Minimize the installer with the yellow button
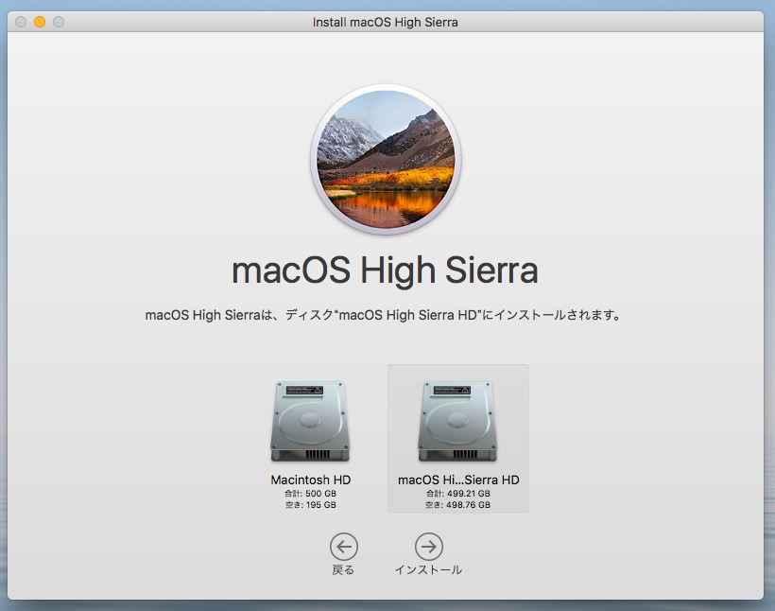Image resolution: width=775 pixels, height=611 pixels. [40, 22]
